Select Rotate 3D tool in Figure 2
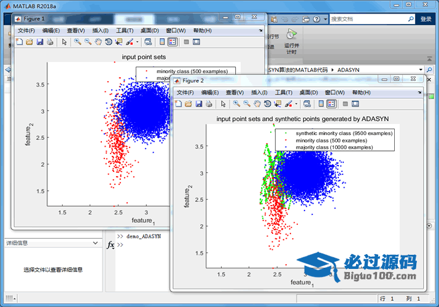This screenshot has width=439, height=307. coord(267,104)
